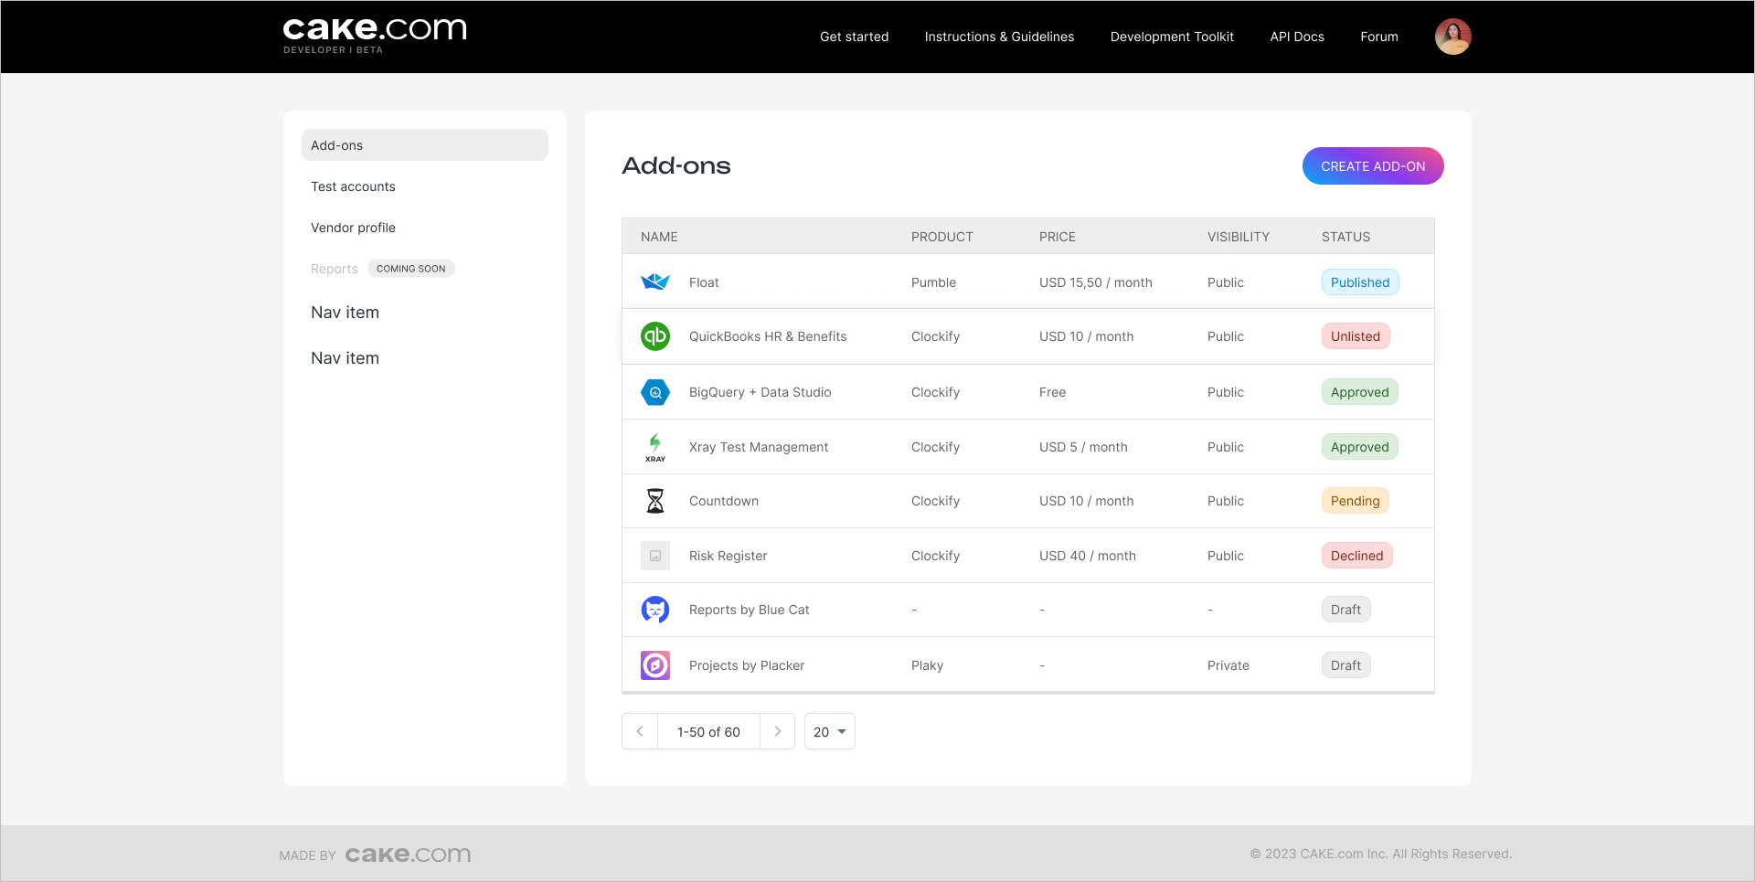The image size is (1755, 882).
Task: Click the Projects by Placker icon
Action: point(654,665)
